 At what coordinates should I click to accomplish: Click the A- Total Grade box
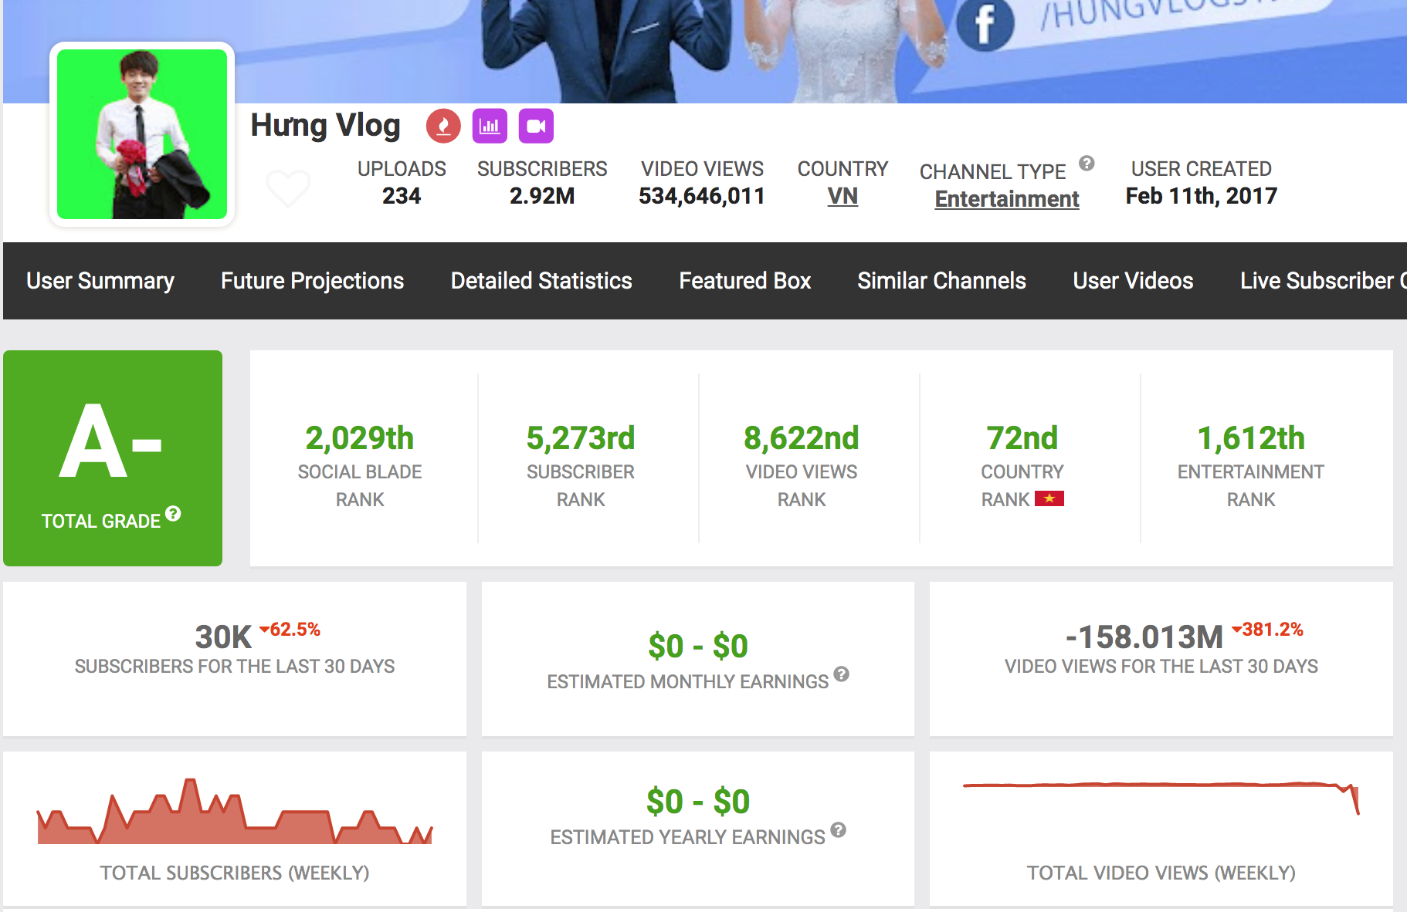[x=113, y=458]
